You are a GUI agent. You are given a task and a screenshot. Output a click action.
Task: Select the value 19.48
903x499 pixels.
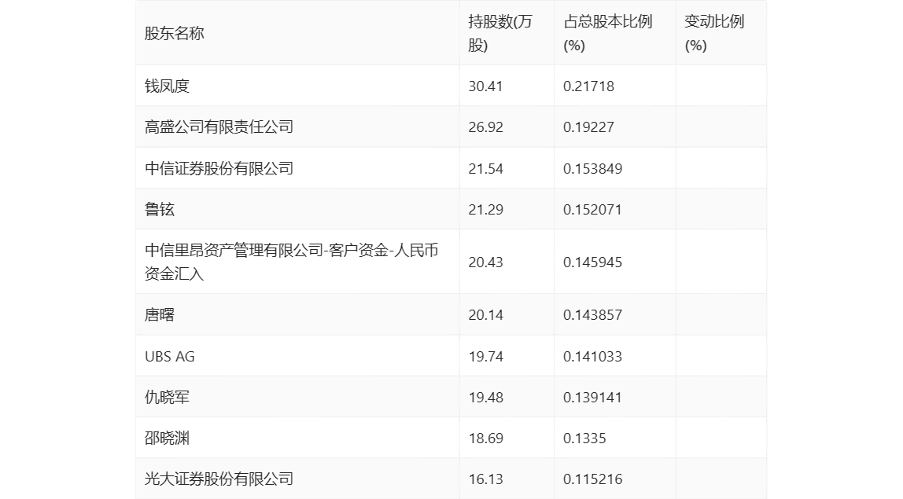tap(485, 397)
